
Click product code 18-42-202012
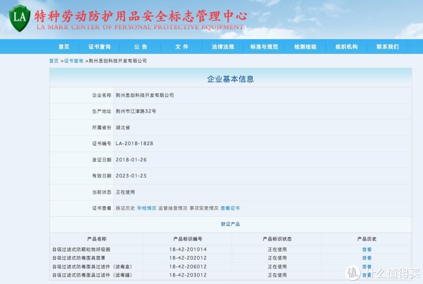tap(188, 258)
